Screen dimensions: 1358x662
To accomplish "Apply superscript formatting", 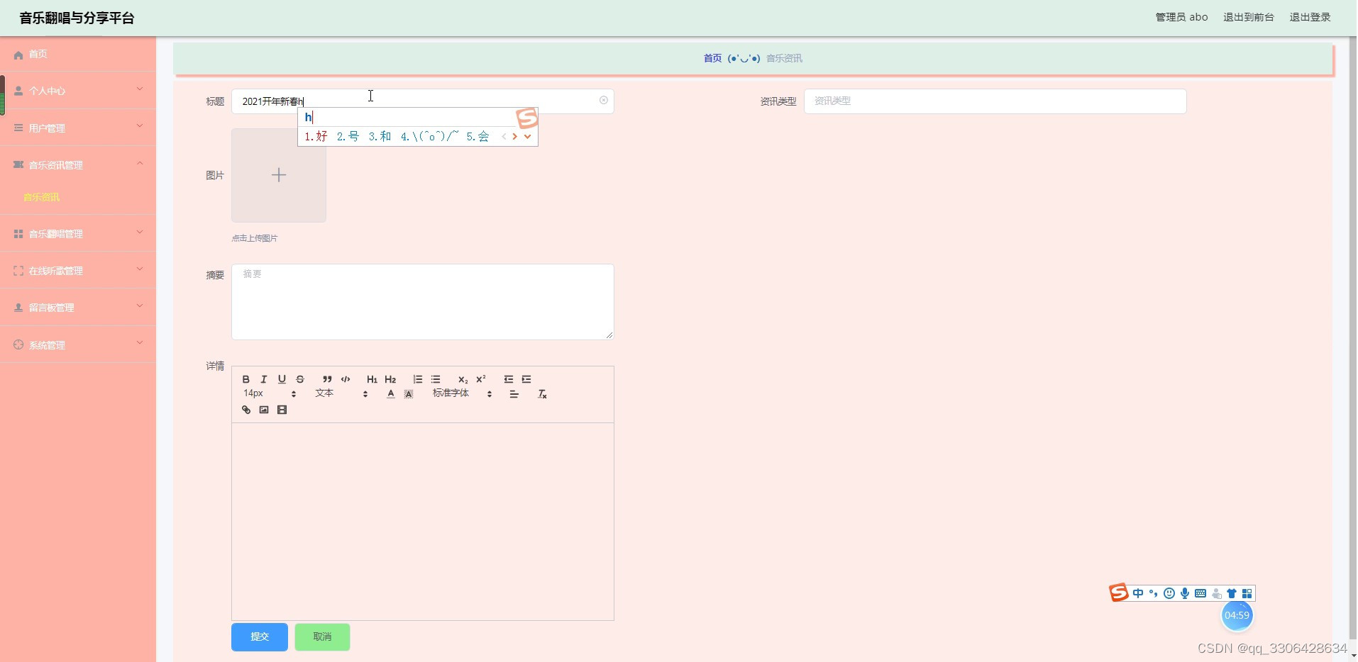I will click(x=481, y=379).
